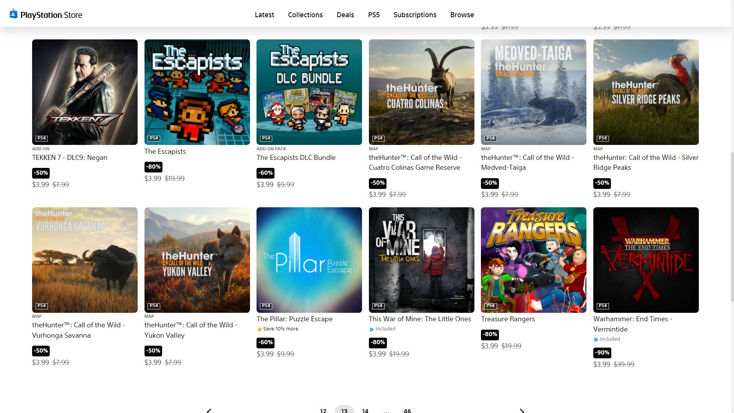Open the Collections menu item
Viewport: 734px width, 413px height.
[x=305, y=15]
